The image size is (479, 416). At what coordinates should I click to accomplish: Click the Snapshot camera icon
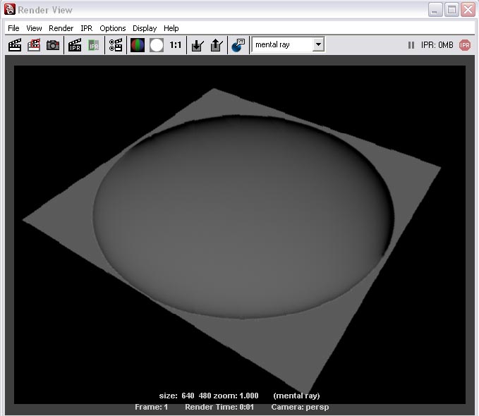click(53, 45)
